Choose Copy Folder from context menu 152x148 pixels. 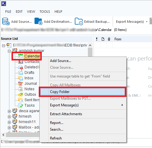[x=82, y=92]
